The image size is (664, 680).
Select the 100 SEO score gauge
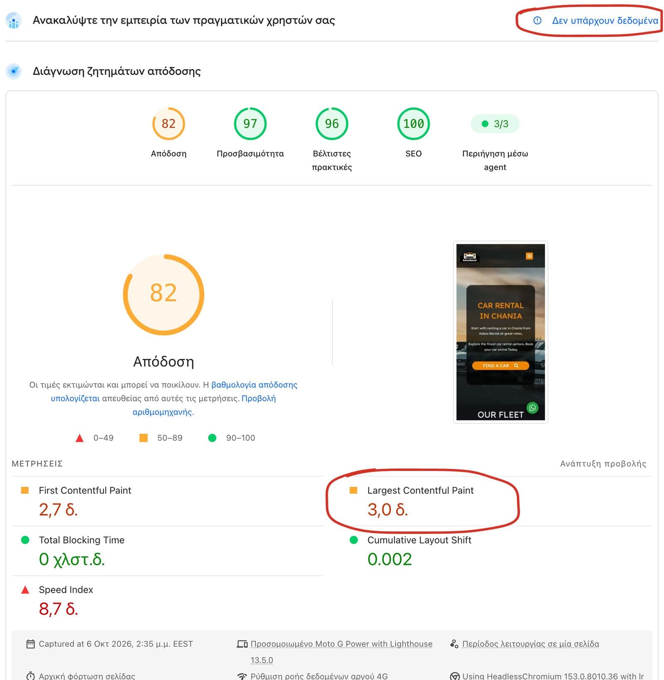coord(413,124)
